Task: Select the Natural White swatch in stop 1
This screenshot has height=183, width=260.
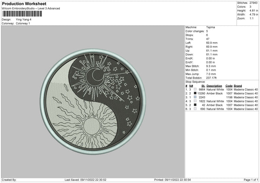Action: point(195,90)
